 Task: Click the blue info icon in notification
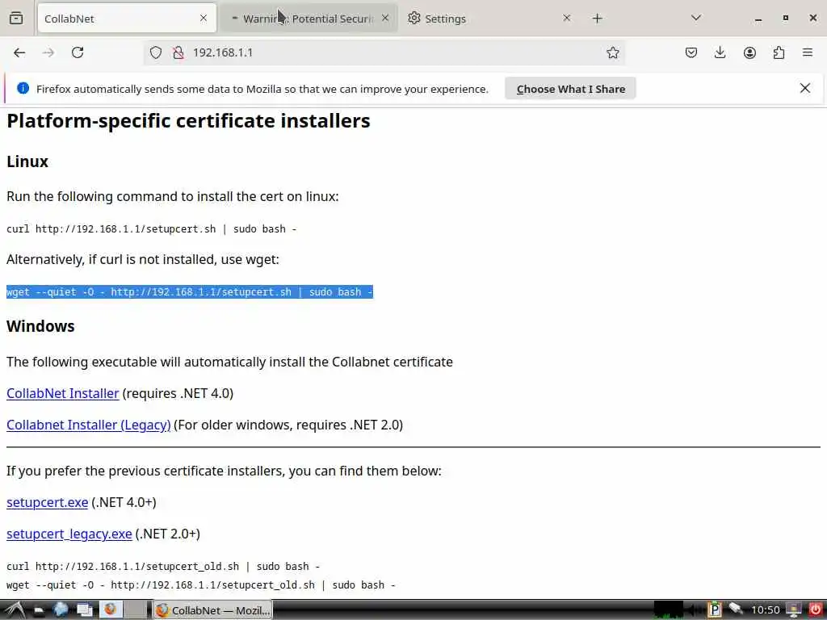[23, 88]
